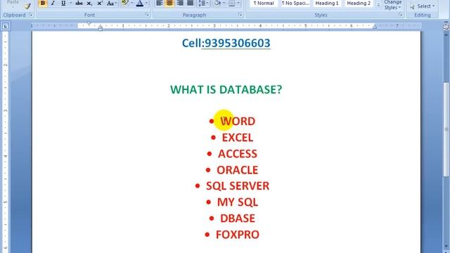Open Font dialog launcher

coord(148,15)
